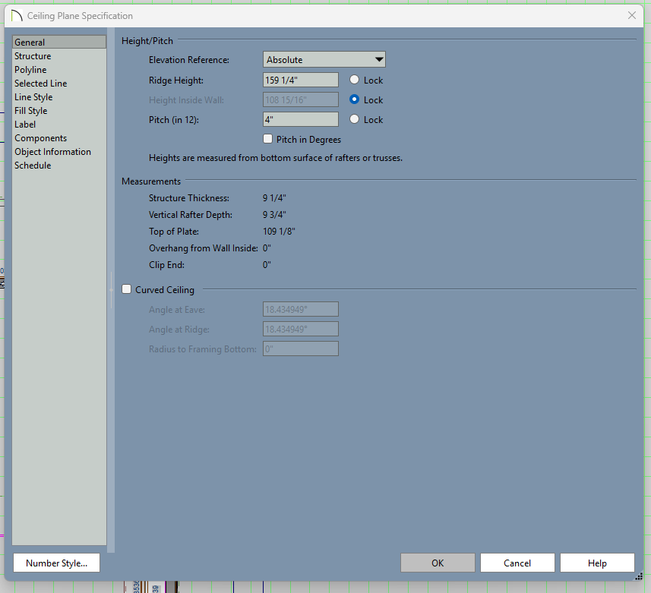Screen dimensions: 651x593
Task: Show the Object Information panel
Action: 52,152
